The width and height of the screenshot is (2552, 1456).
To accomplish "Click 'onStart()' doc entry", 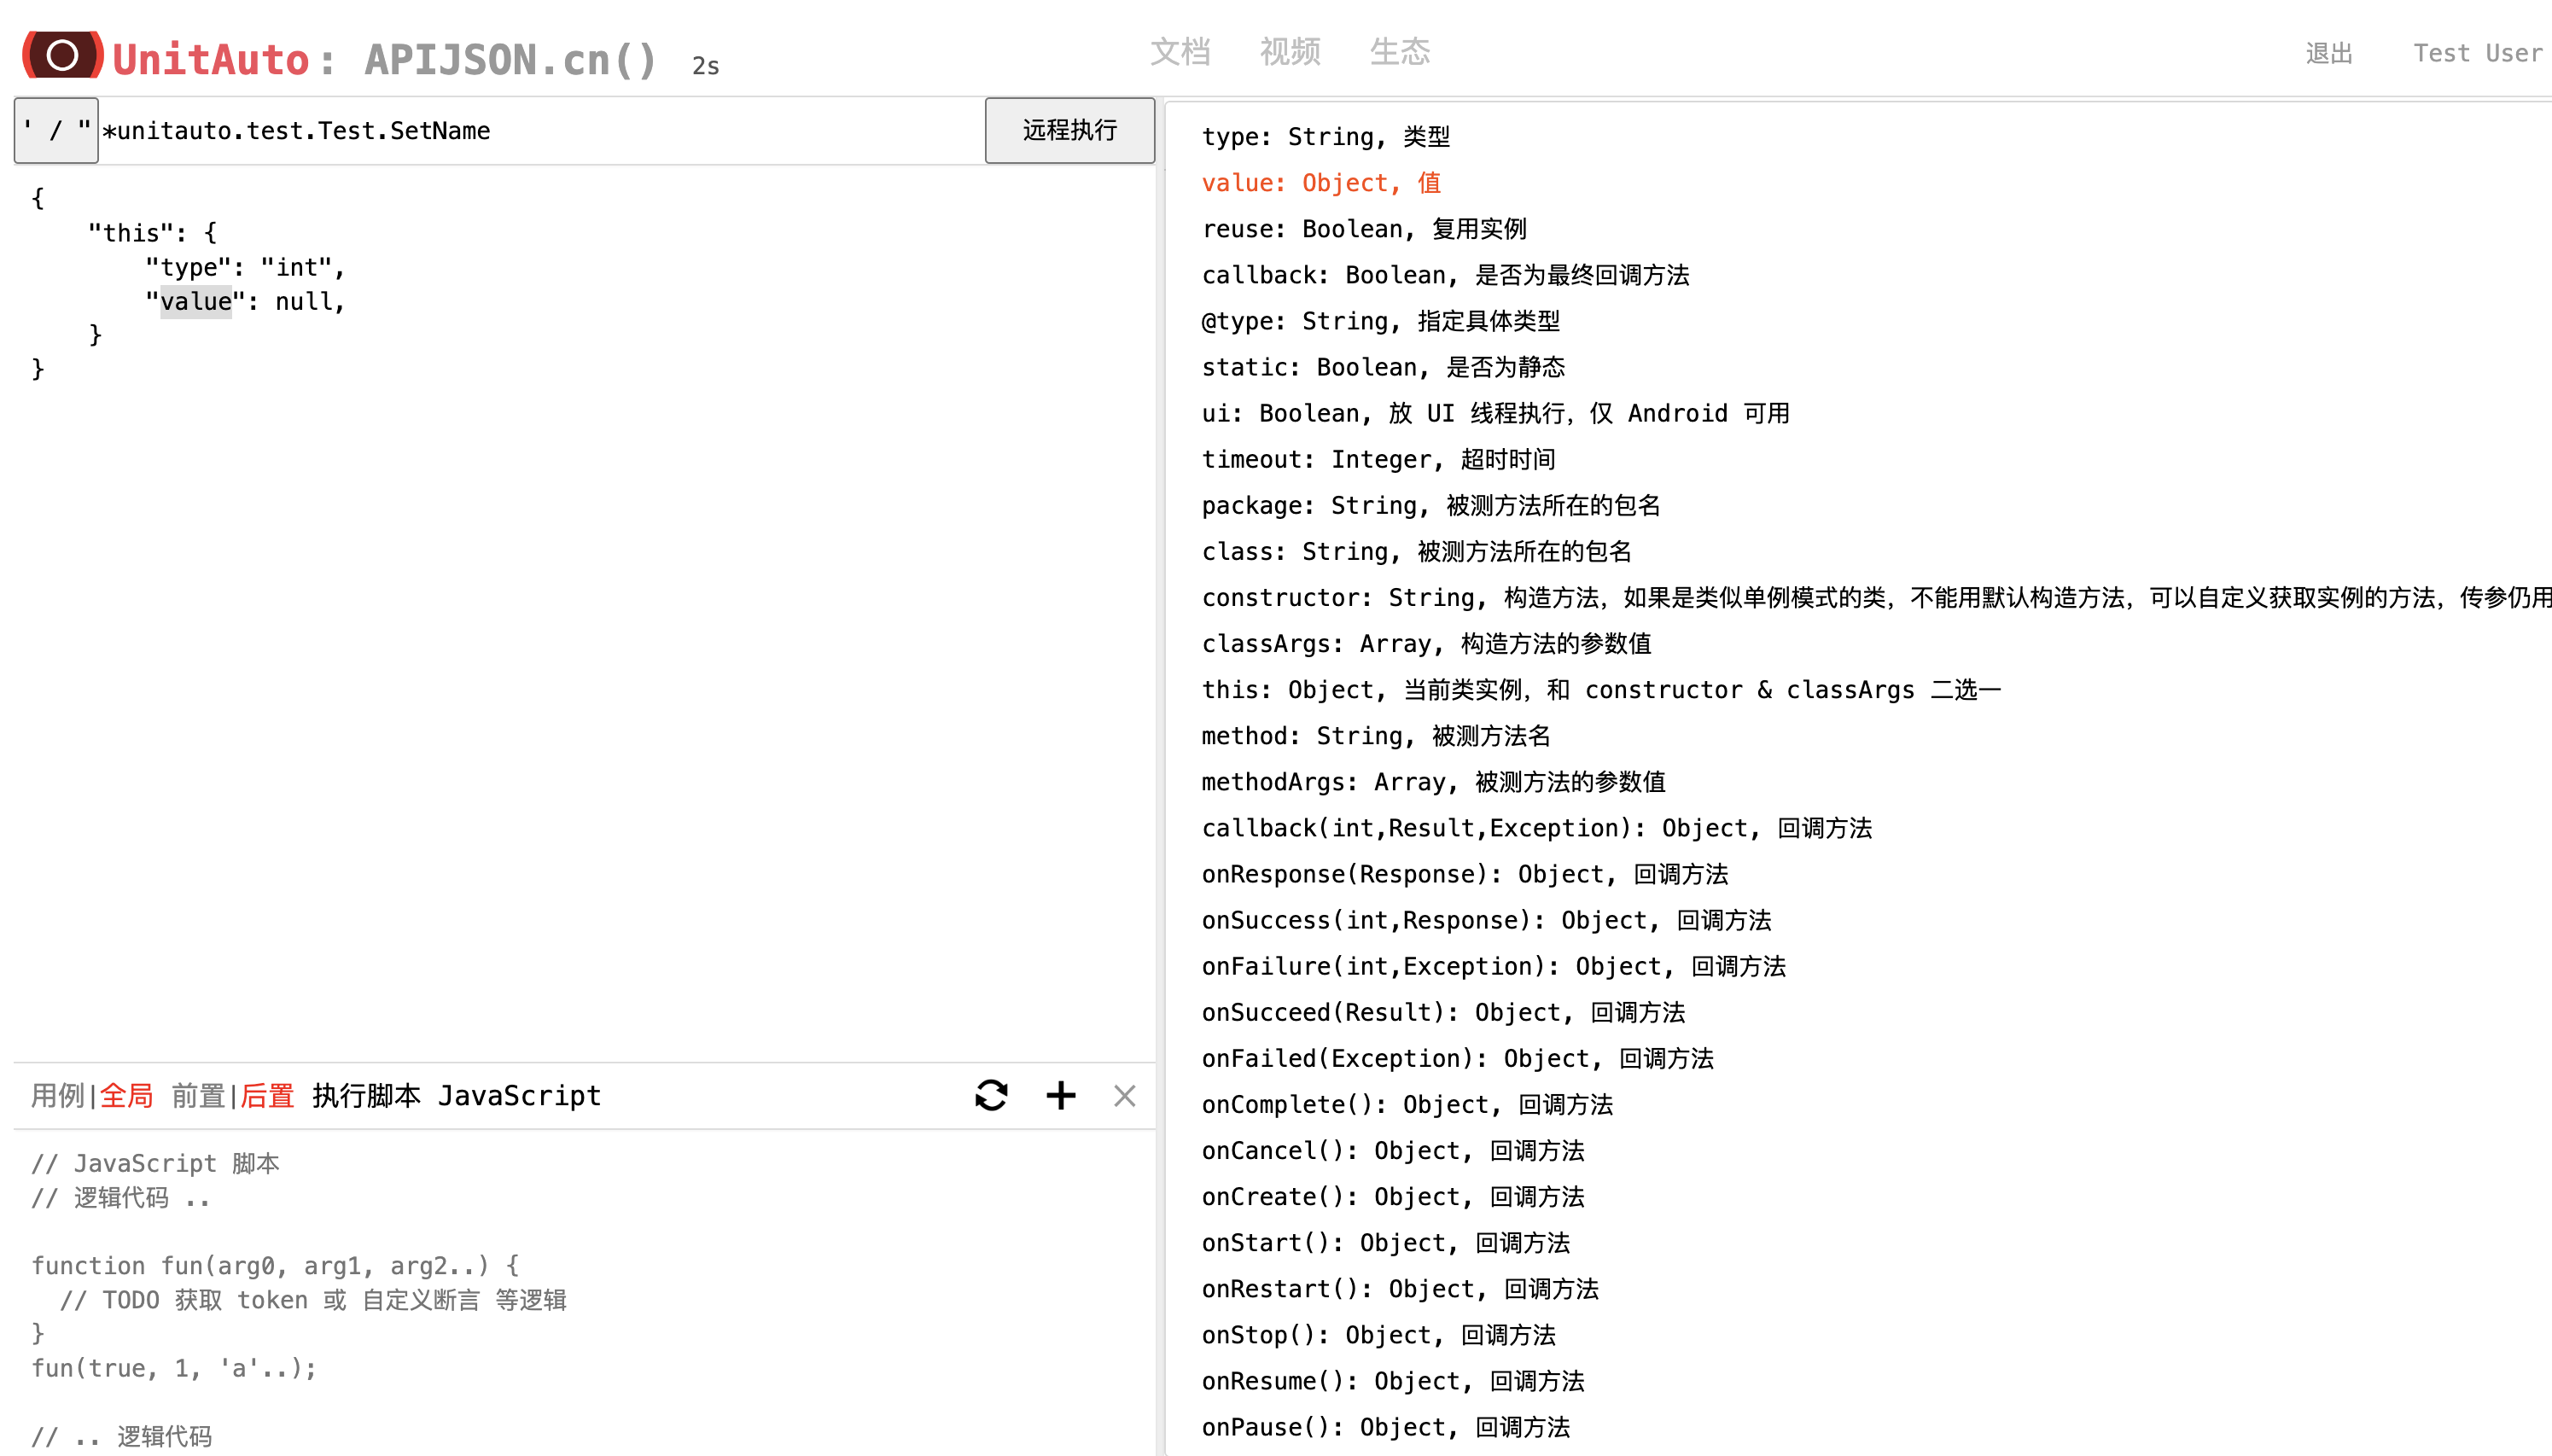I will pos(1386,1242).
